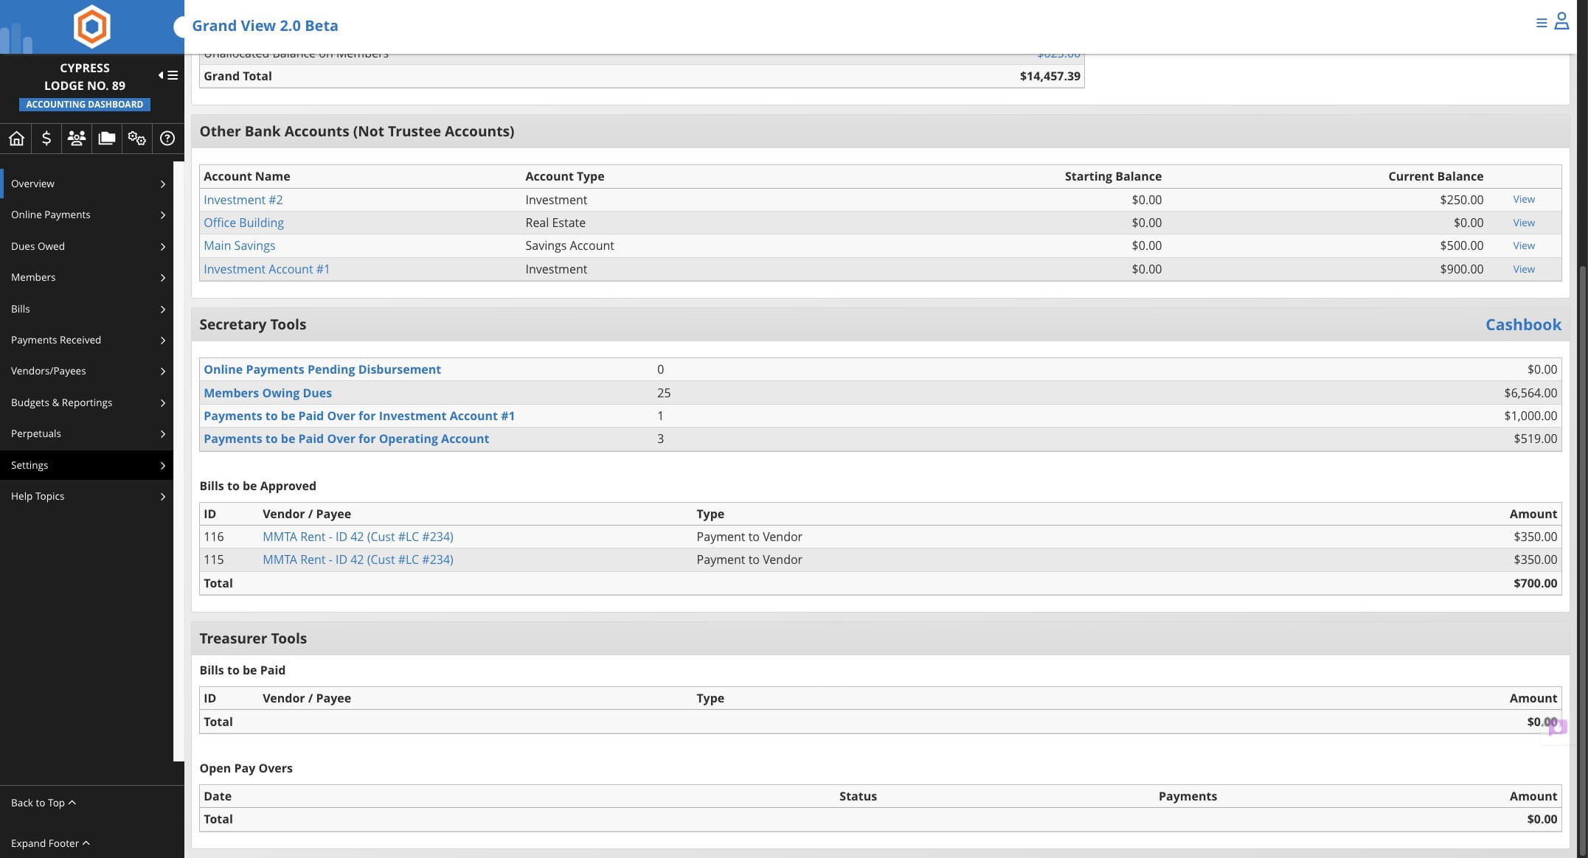
Task: Click View for Investment Account #1 row
Action: (x=1524, y=269)
